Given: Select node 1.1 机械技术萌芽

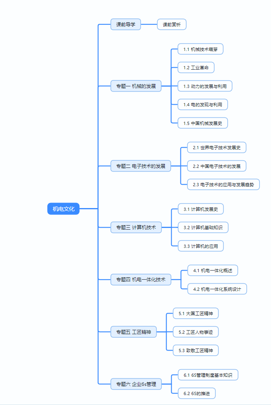Looking at the screenshot, I should pos(200,49).
